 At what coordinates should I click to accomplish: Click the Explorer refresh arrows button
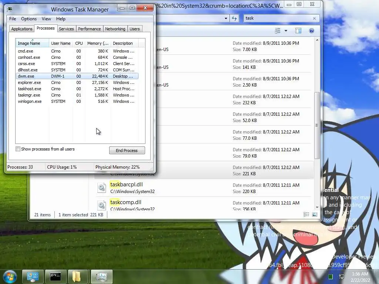tap(234, 18)
